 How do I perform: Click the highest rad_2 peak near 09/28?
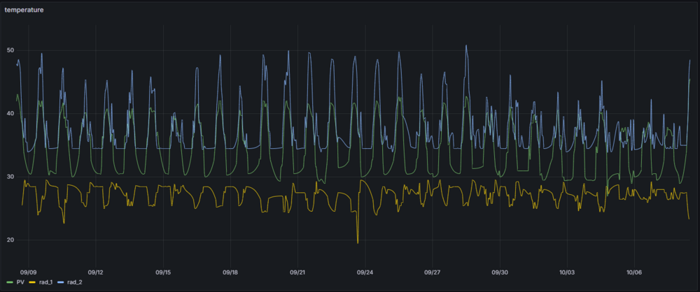click(466, 45)
